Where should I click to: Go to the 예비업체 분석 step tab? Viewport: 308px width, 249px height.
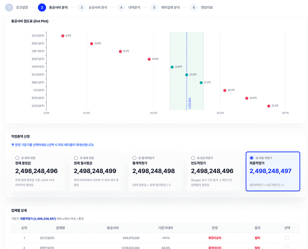170,7
